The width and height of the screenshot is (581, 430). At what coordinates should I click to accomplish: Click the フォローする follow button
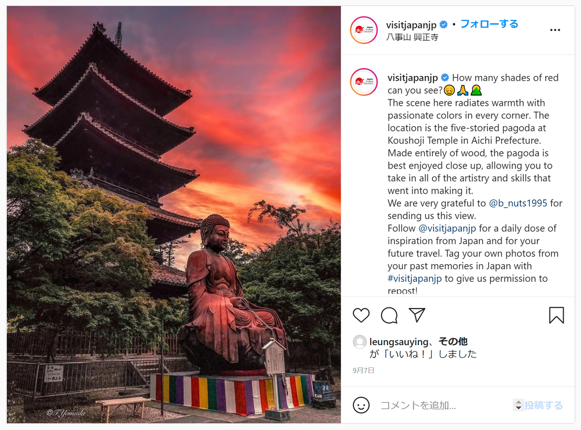click(x=489, y=24)
